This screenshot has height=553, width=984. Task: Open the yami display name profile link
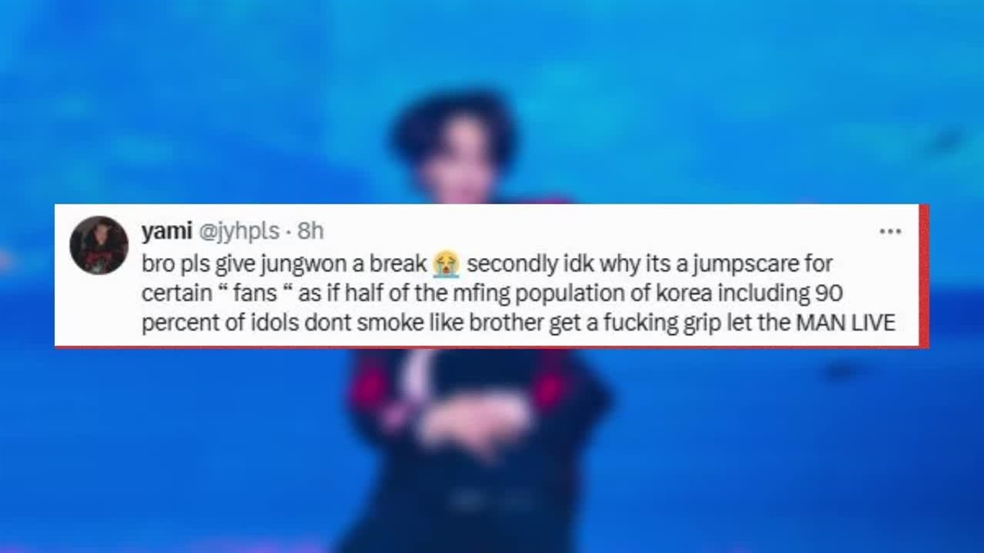167,230
